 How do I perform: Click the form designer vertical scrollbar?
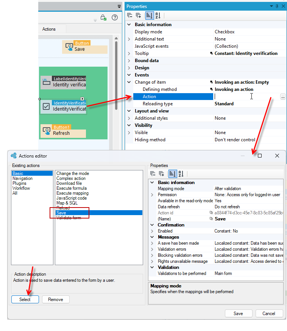pyautogui.click(x=116, y=76)
